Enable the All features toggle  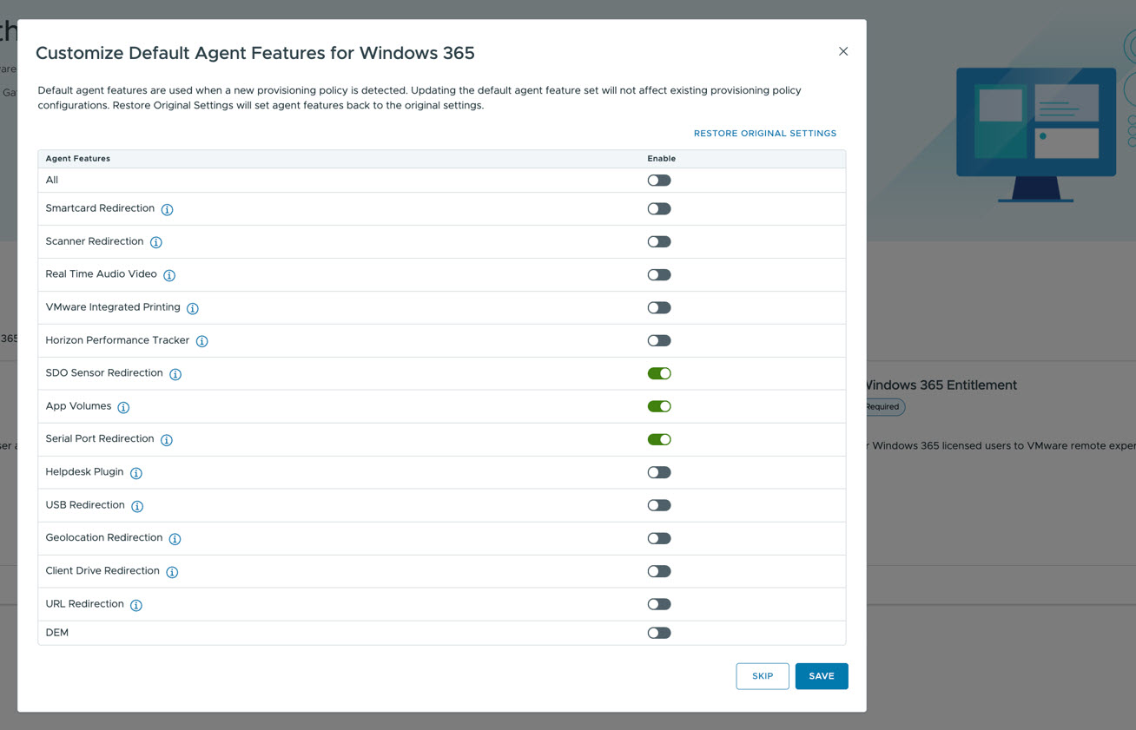click(x=659, y=181)
